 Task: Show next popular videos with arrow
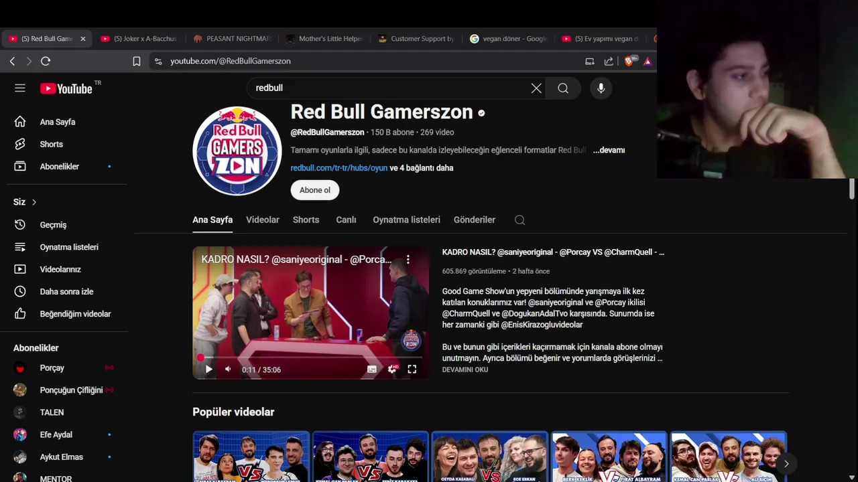pos(786,463)
